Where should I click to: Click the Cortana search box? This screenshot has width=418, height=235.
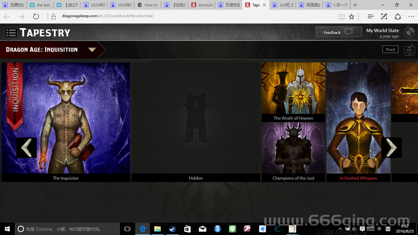tap(67, 229)
